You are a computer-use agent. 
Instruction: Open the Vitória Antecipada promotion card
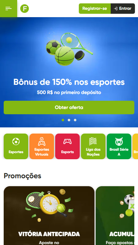point(49,216)
